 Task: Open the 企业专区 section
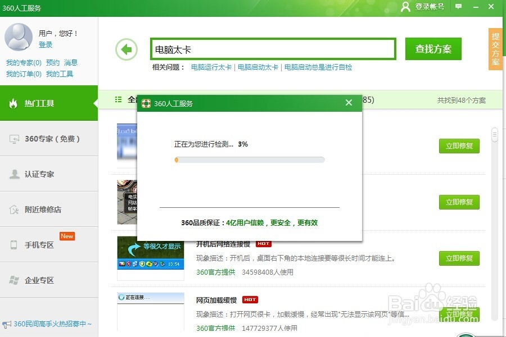pyautogui.click(x=49, y=280)
